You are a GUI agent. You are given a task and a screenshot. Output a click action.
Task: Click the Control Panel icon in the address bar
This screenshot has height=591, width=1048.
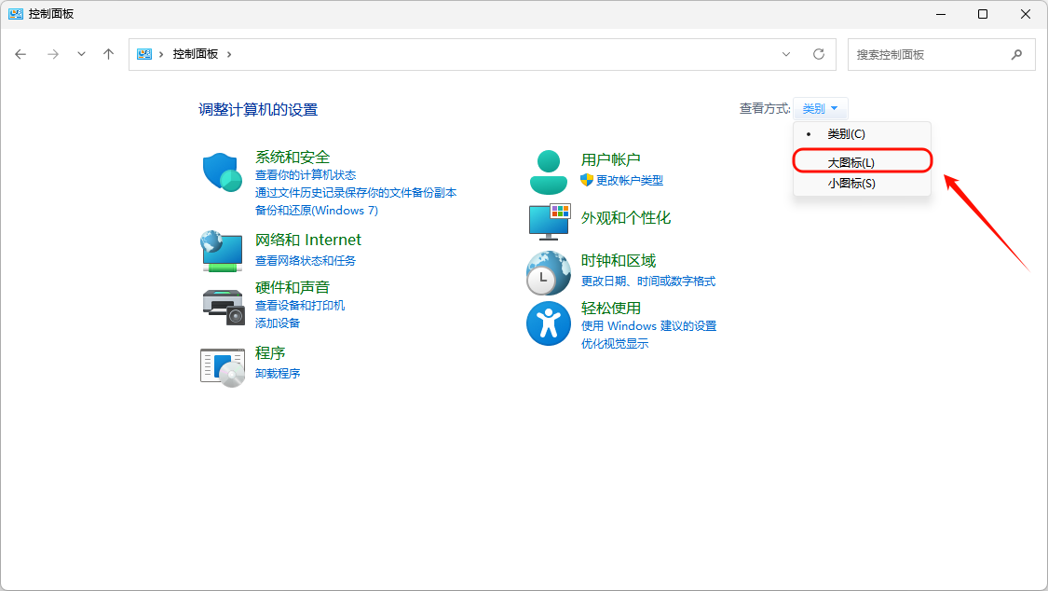tap(144, 54)
